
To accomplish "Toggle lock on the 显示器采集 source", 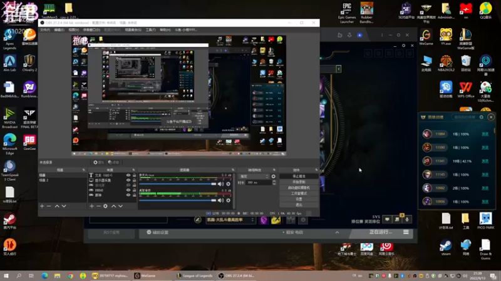I will coord(134,180).
